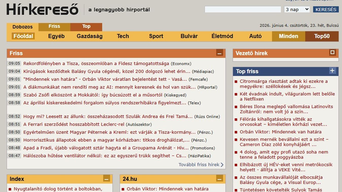Click the KERESÉS search button
This screenshot has height=192, width=342.
tap(326, 9)
